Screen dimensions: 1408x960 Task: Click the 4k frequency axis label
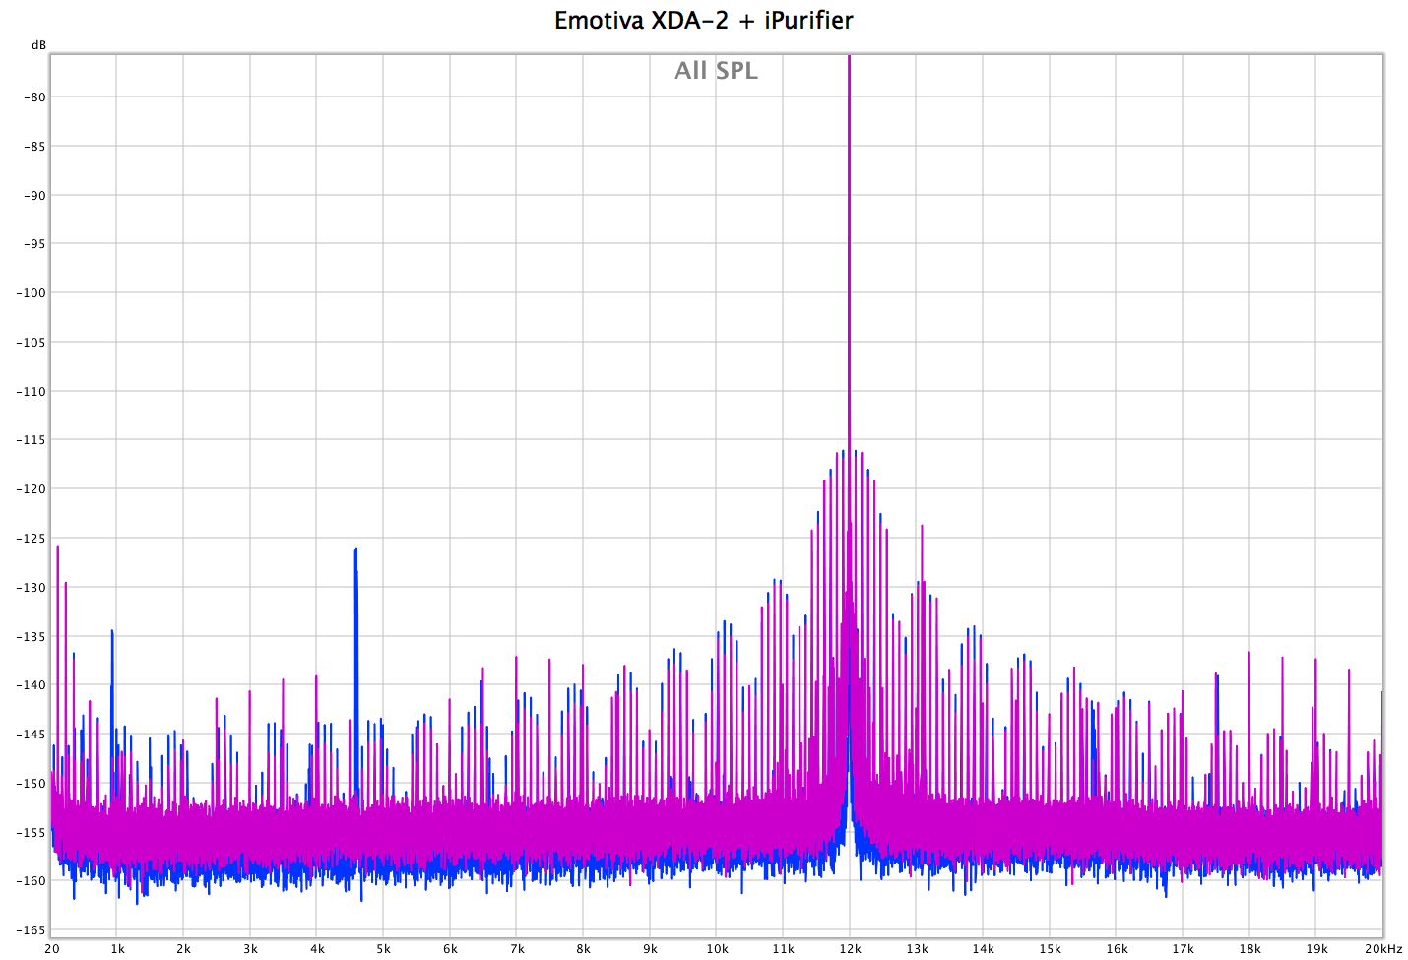[317, 949]
